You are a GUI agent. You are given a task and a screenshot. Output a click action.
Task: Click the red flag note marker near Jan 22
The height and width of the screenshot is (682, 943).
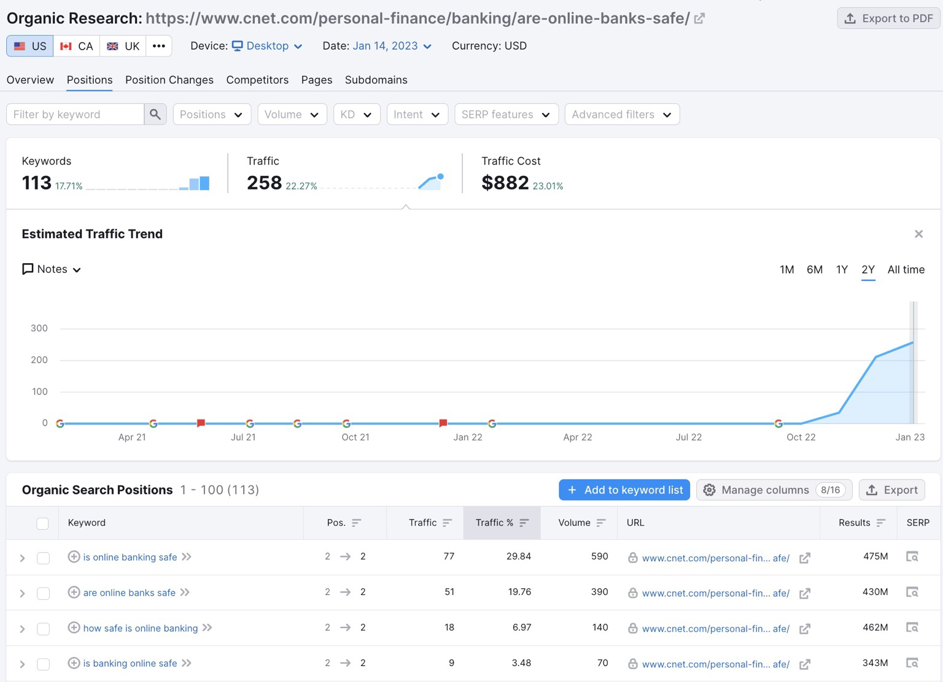[x=443, y=423]
